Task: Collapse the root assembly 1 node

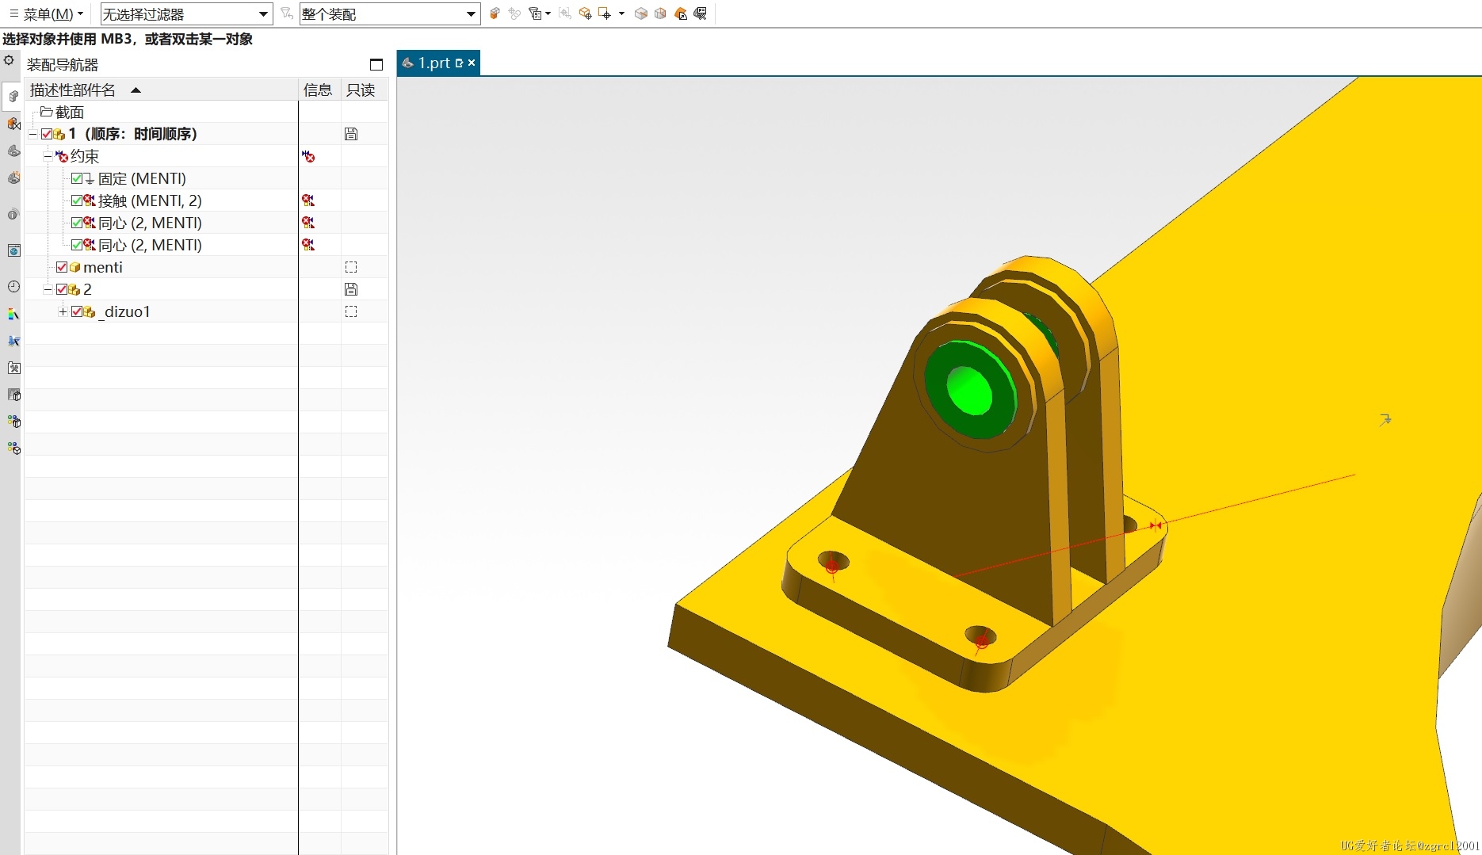Action: (x=33, y=134)
